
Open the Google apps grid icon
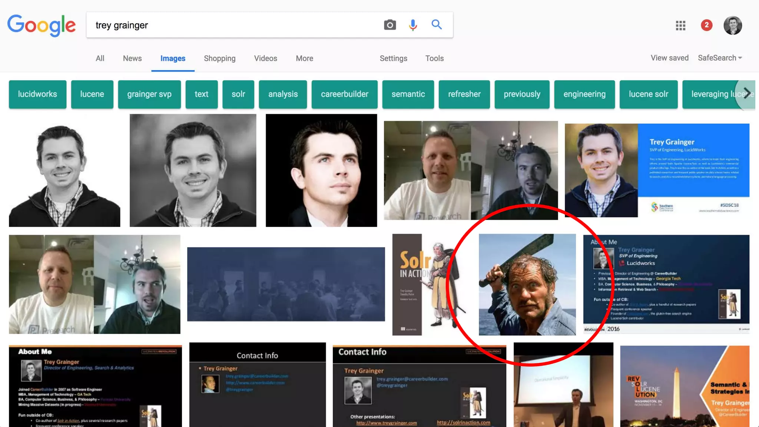(x=680, y=25)
